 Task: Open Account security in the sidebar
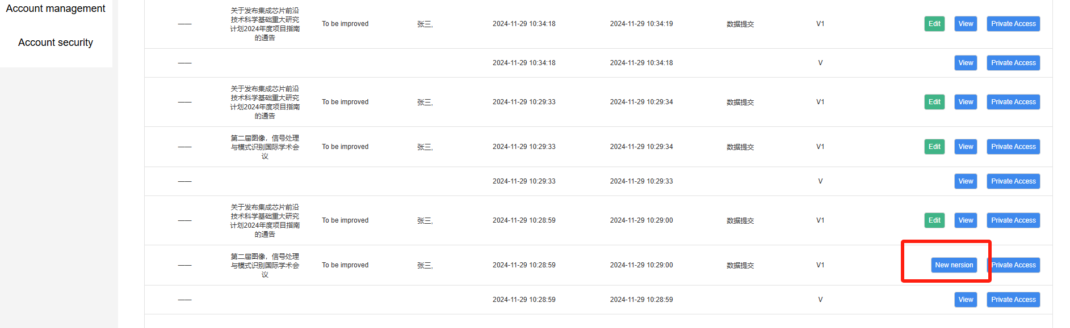[56, 42]
